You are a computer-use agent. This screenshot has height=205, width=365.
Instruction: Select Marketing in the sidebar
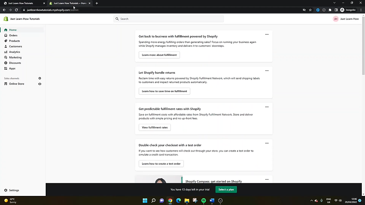pos(15,57)
